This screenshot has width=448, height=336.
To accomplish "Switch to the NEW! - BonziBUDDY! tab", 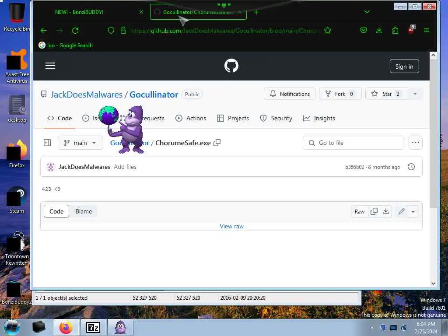I will (79, 12).
